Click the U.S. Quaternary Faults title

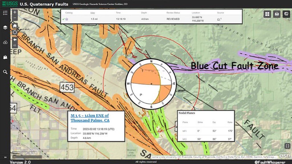pyautogui.click(x=44, y=4)
